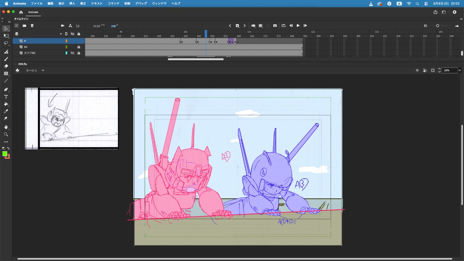Viewport: 464px width, 261px height.
Task: Delete the selected layer with trash icon
Action: [32, 26]
